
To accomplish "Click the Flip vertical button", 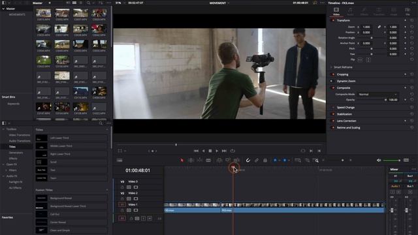I will coord(368,59).
